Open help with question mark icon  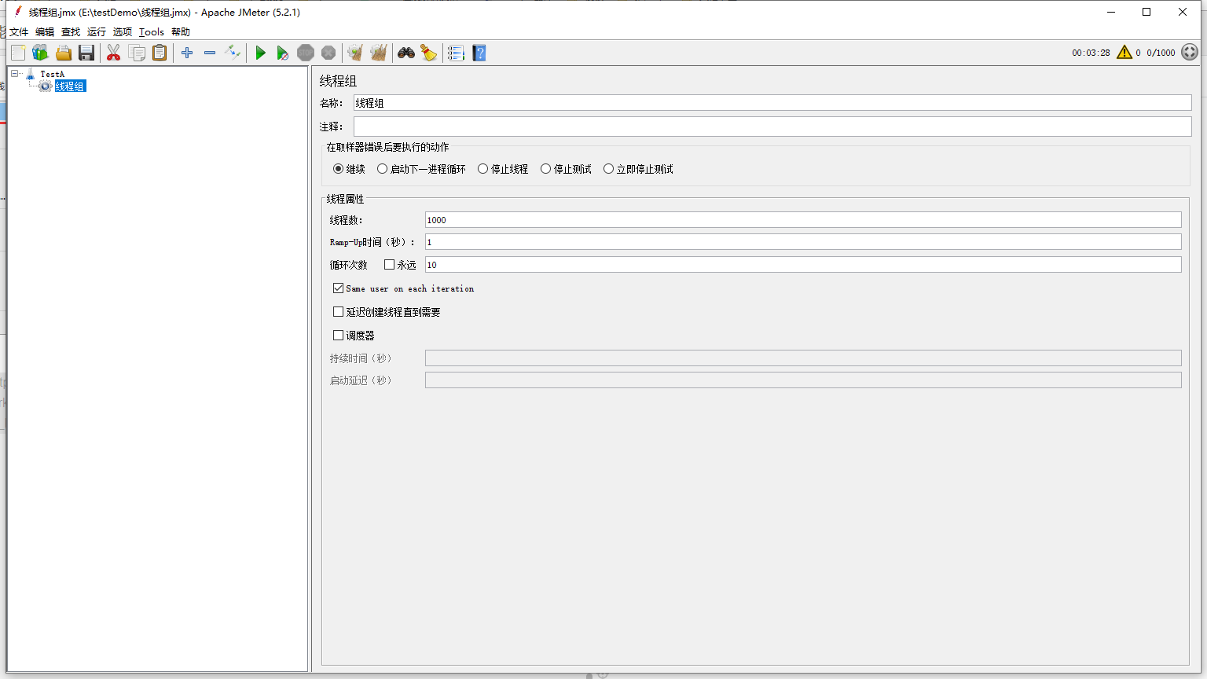(x=479, y=53)
